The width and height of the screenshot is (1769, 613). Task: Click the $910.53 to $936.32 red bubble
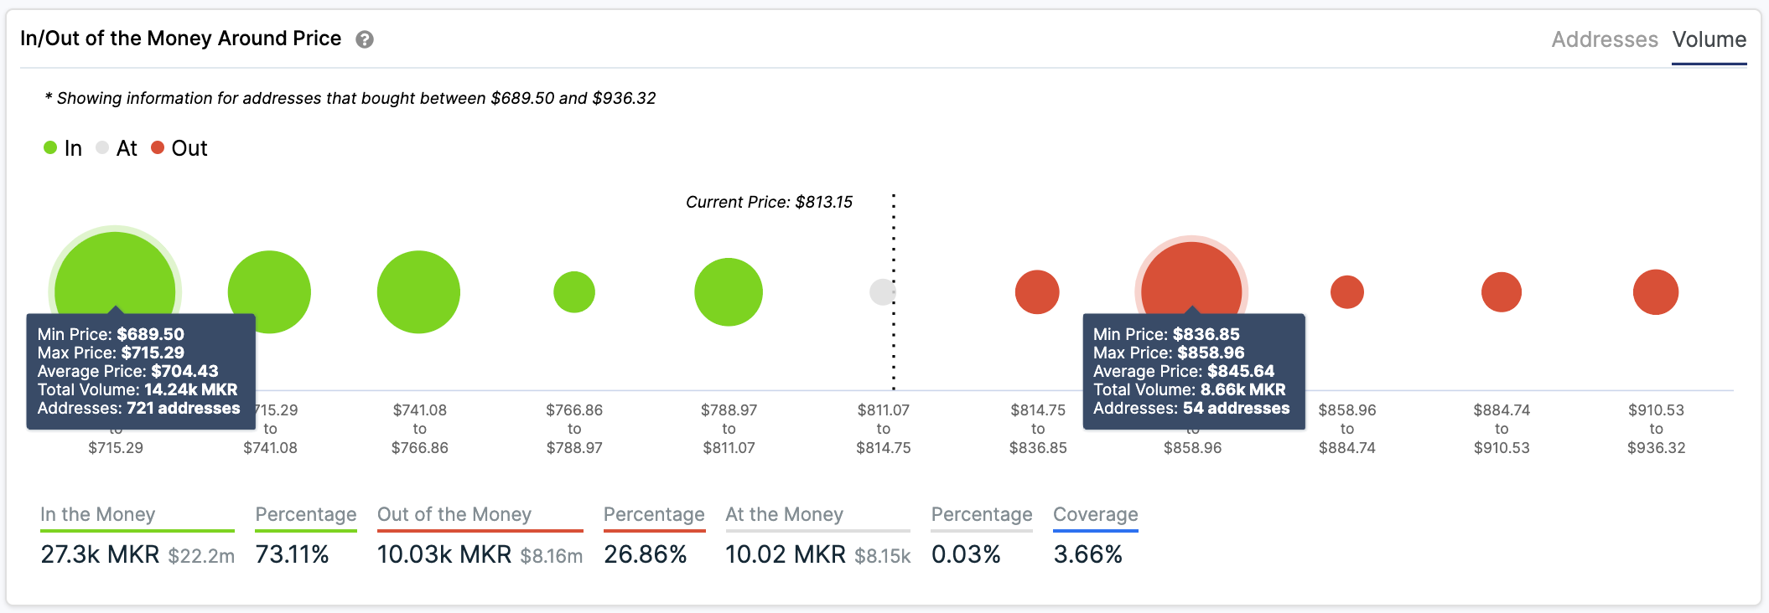pos(1656,292)
